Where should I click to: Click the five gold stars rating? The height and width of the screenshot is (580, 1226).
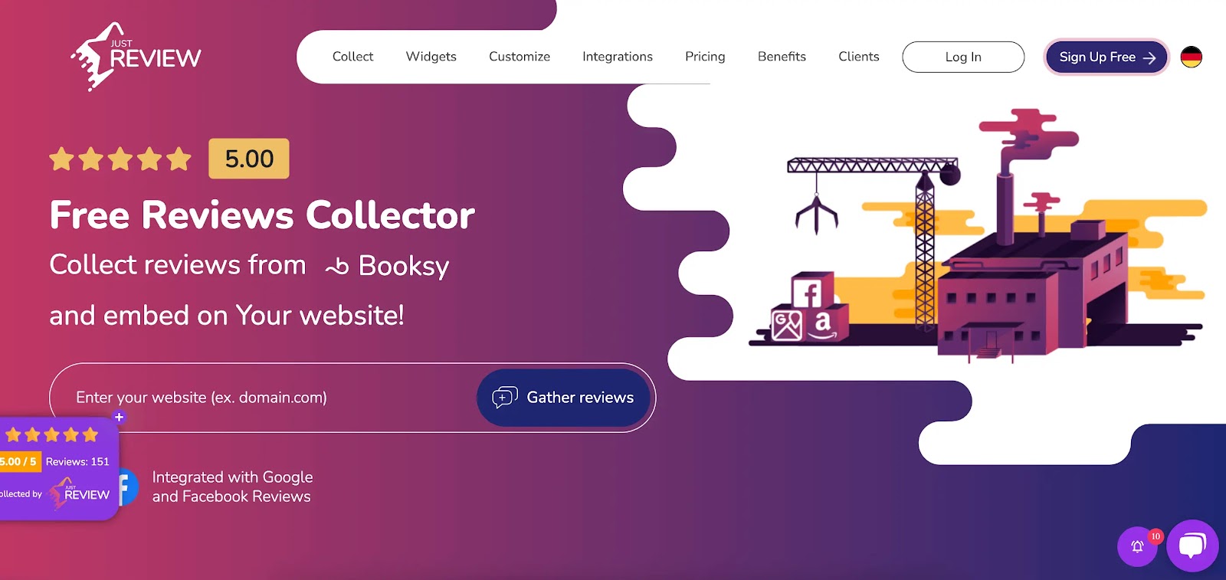click(x=120, y=159)
